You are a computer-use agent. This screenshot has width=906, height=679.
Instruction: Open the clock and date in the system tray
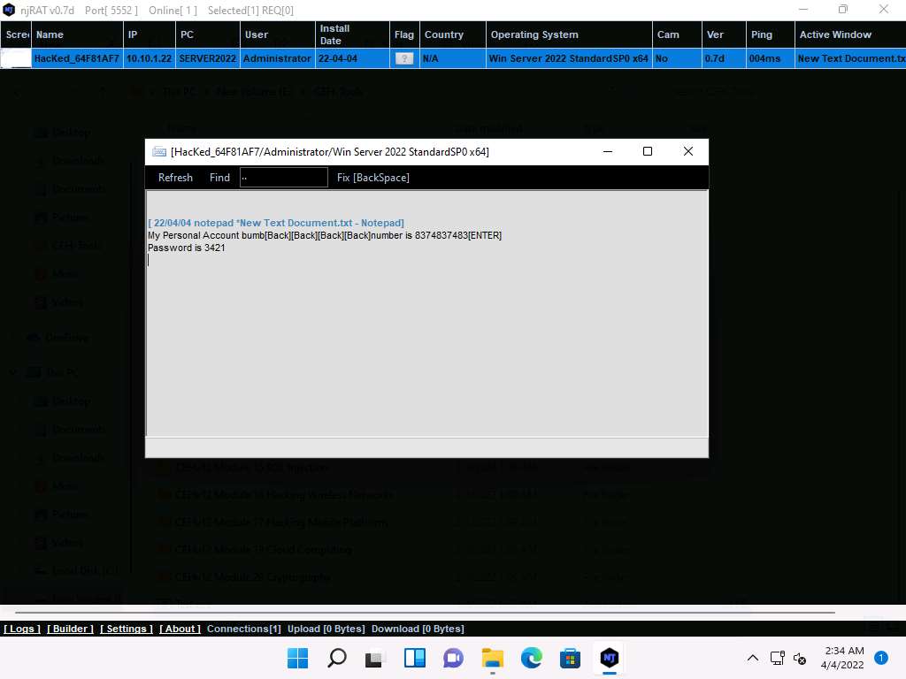coord(844,658)
